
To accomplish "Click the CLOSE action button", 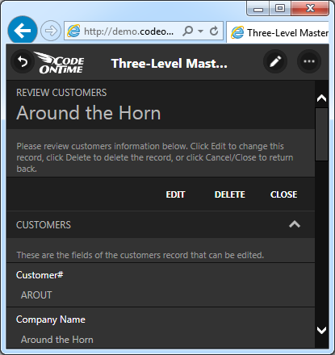I will point(284,194).
